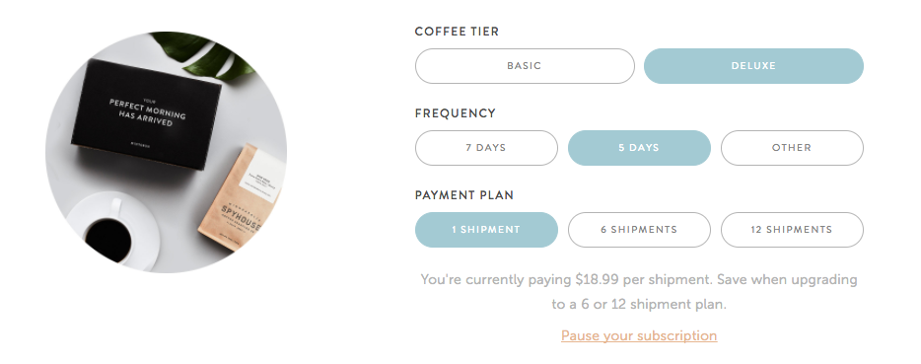Click the Pause your subscription link
The width and height of the screenshot is (921, 364).
639,335
